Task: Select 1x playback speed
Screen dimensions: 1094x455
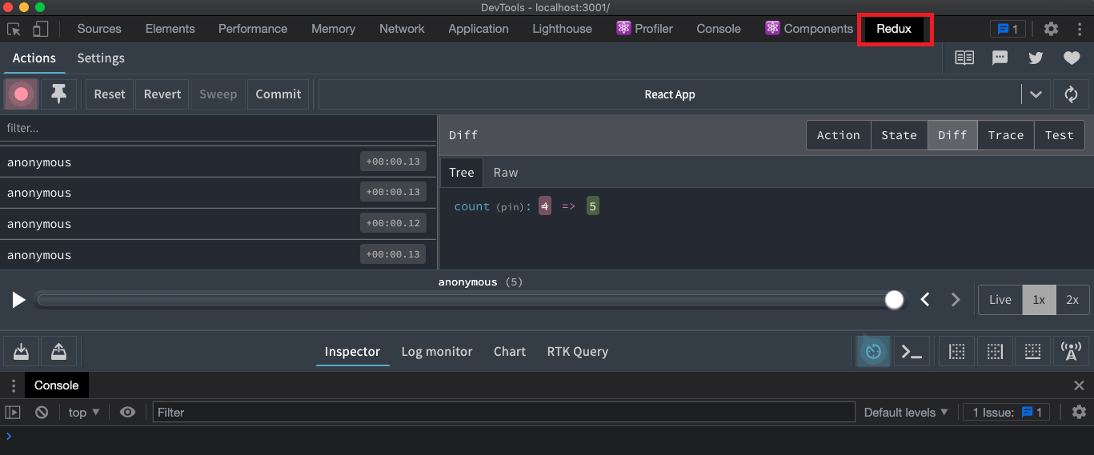Action: click(x=1039, y=300)
